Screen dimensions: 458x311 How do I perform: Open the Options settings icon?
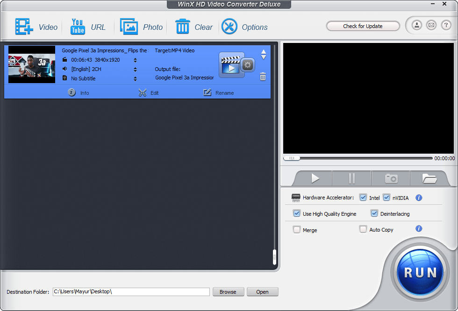[229, 27]
